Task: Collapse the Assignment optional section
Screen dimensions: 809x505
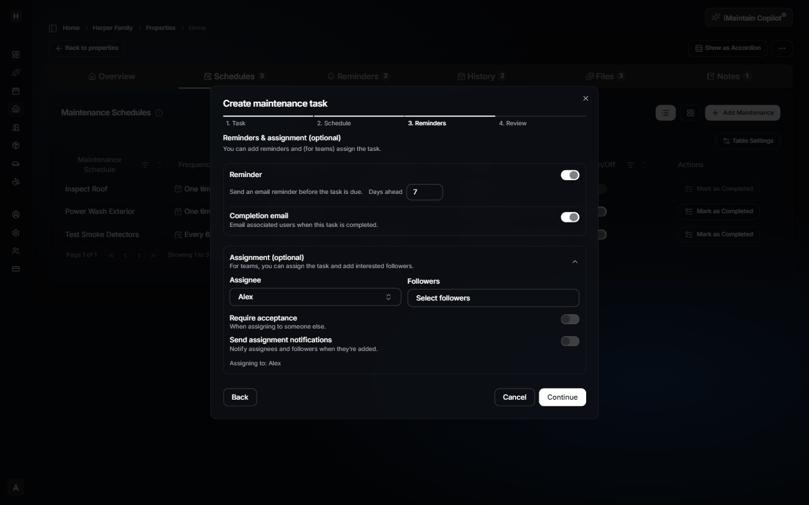Action: (576, 261)
